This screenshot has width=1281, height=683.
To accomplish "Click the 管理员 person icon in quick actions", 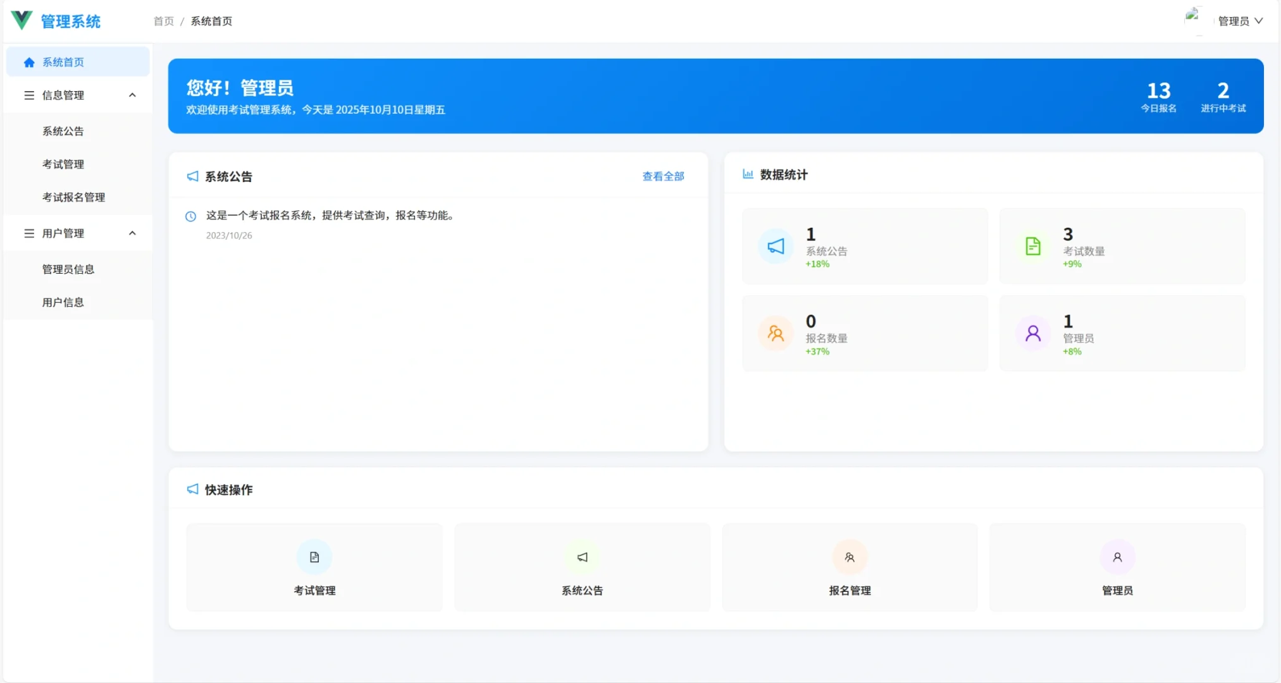I will pos(1117,557).
